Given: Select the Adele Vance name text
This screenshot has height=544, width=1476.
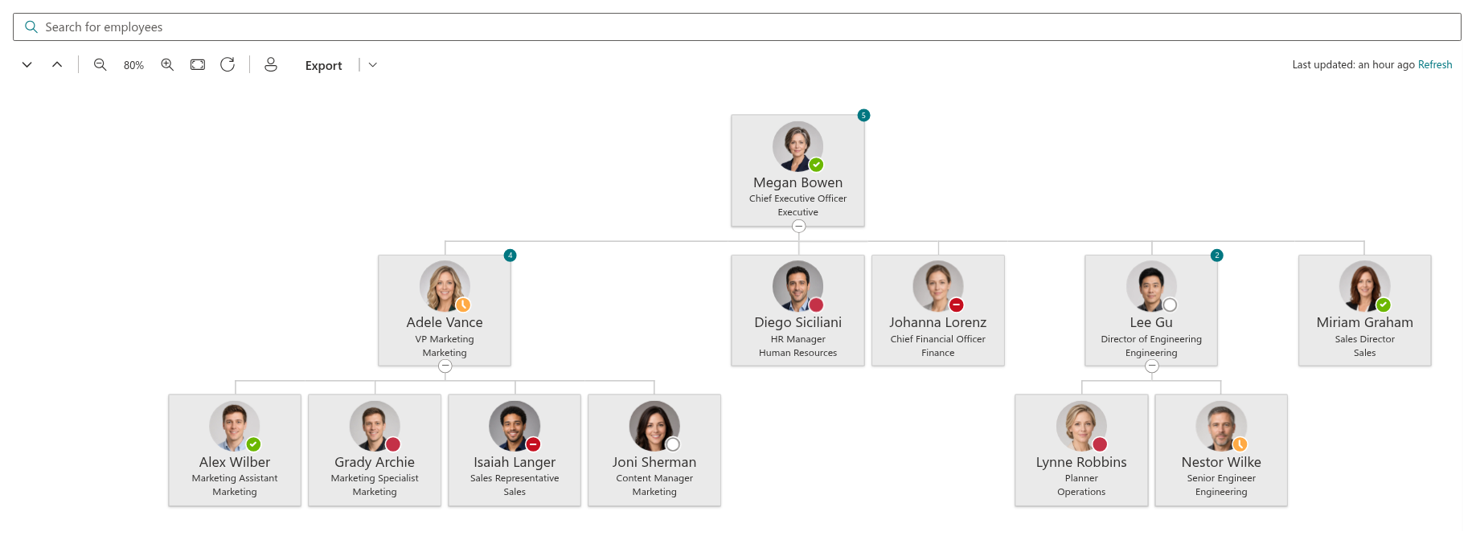Looking at the screenshot, I should [445, 322].
